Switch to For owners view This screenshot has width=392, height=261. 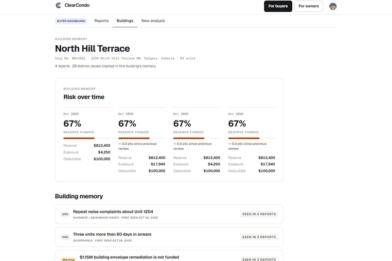click(x=308, y=6)
